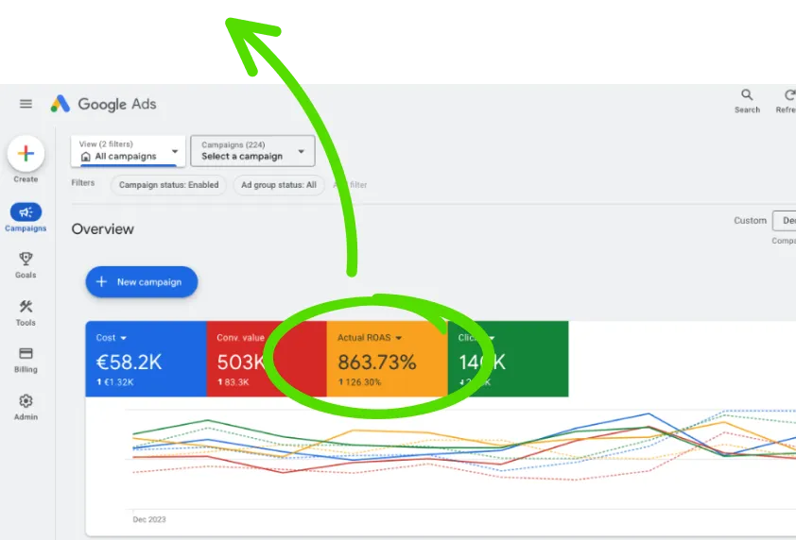Click the New campaign button
Viewport: 796px width, 540px height.
pyautogui.click(x=141, y=281)
